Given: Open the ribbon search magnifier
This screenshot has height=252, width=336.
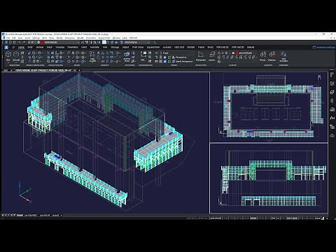Looking at the screenshot, I should [x=13, y=47].
